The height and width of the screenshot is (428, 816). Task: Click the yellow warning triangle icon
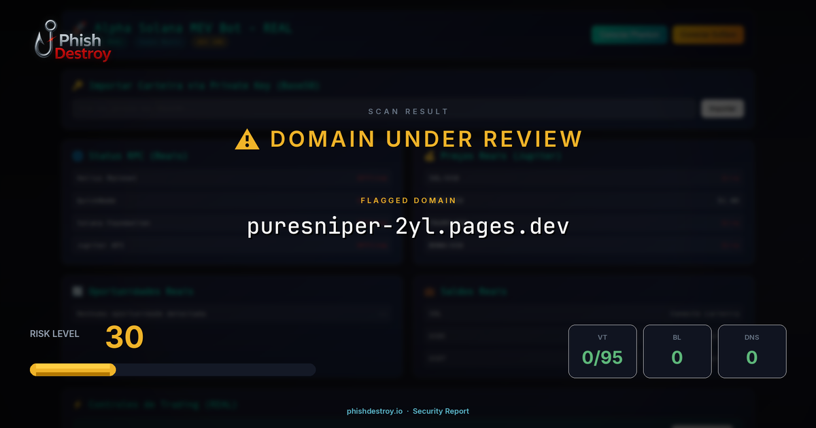(246, 138)
